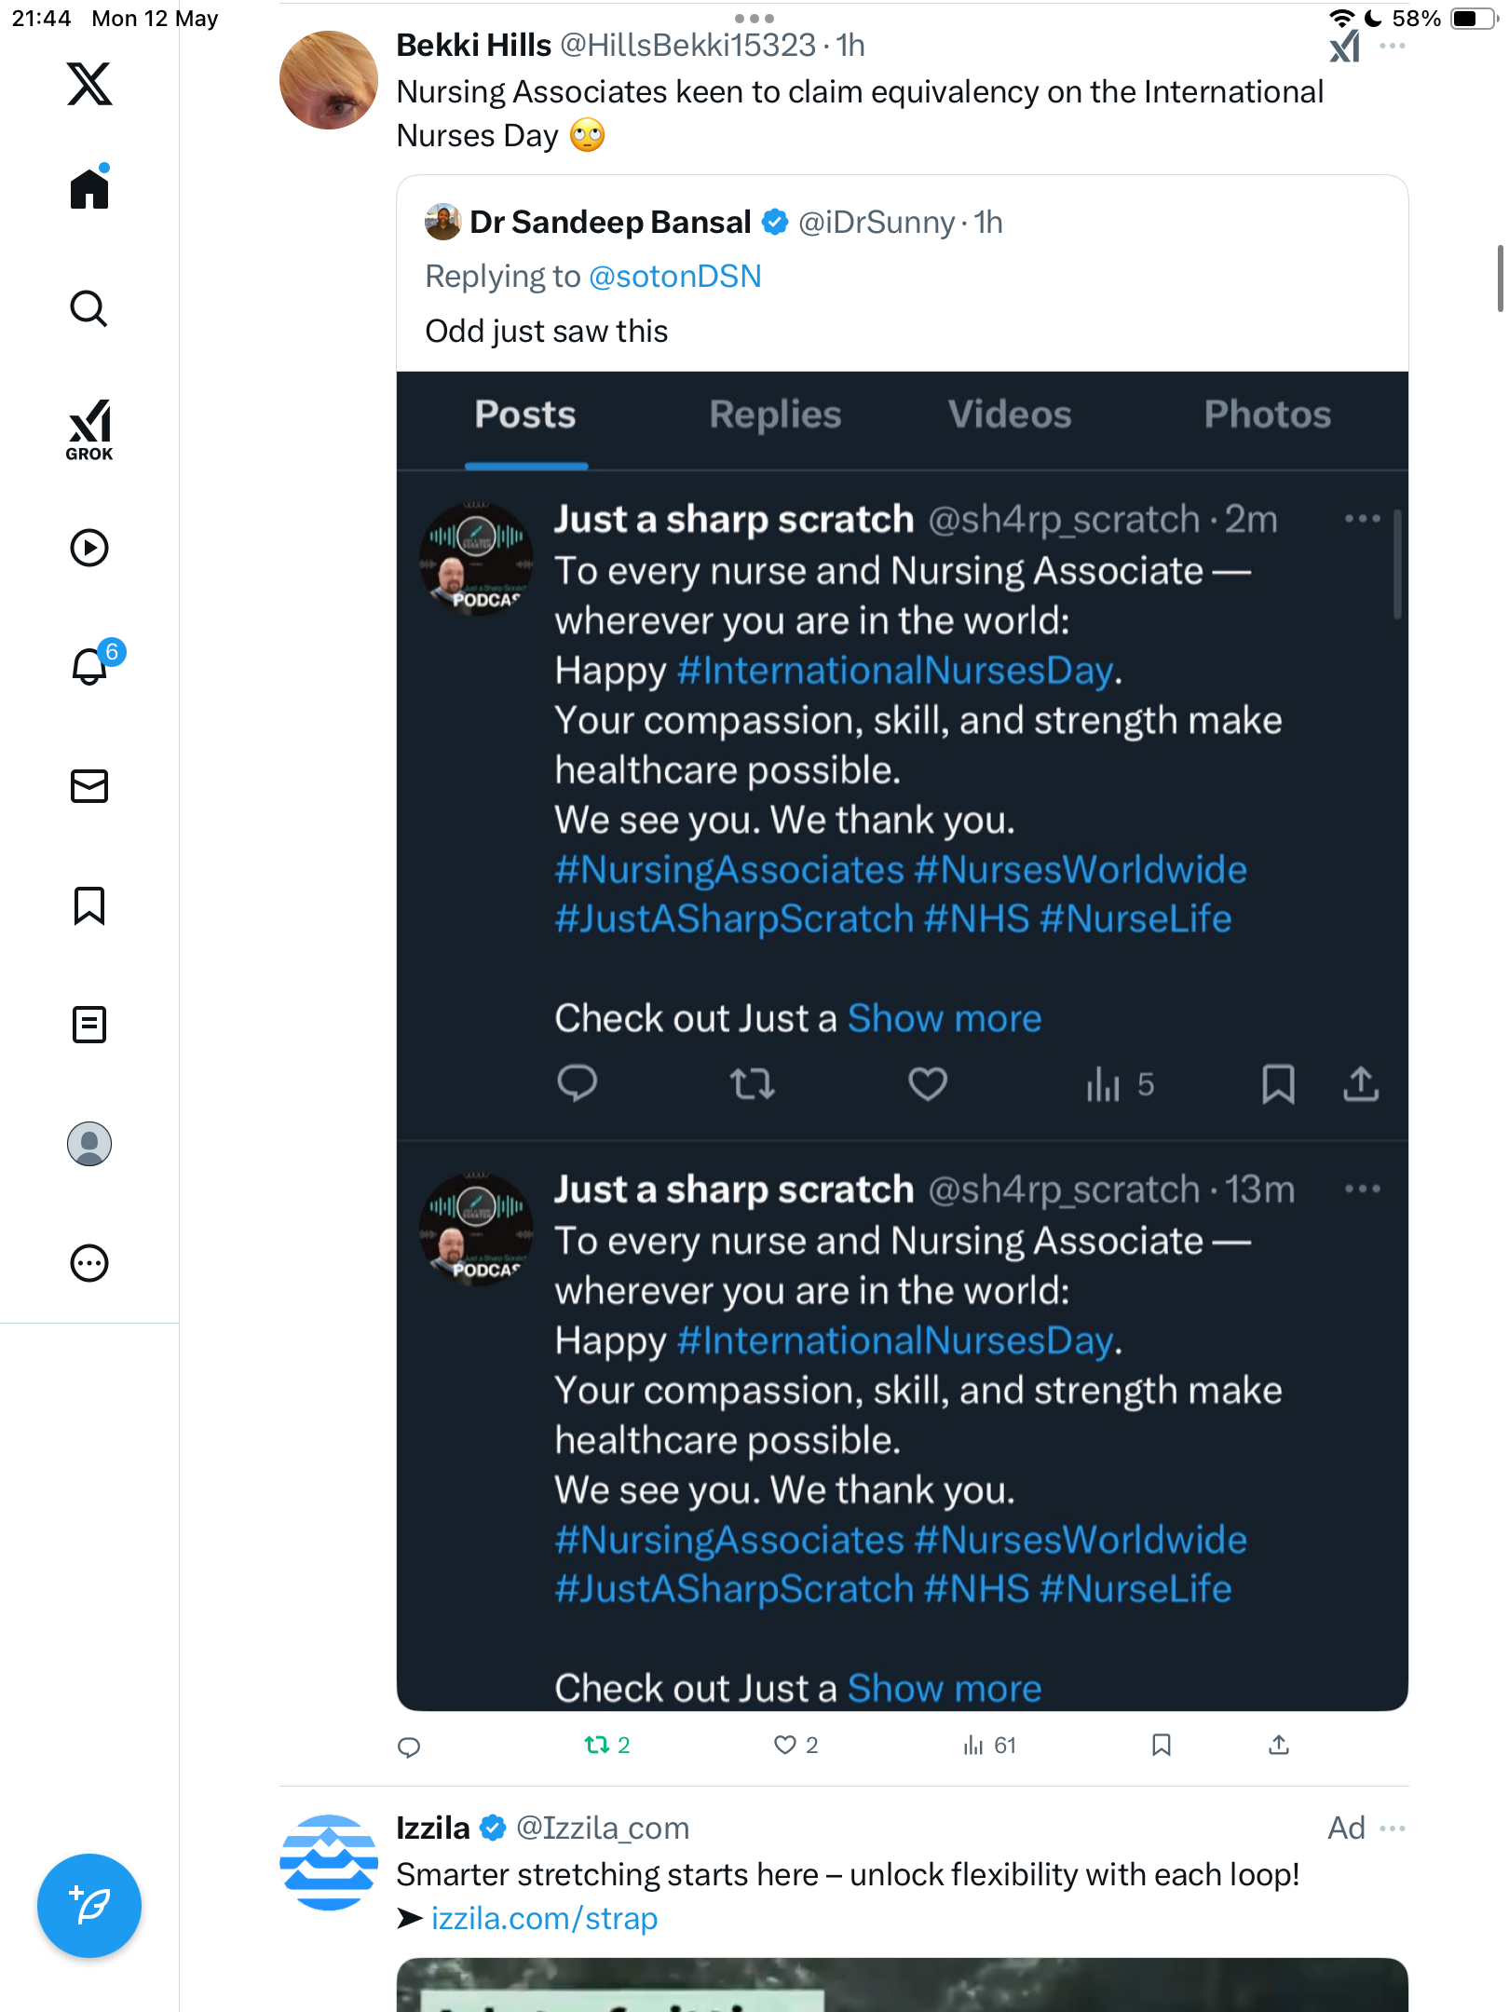Open the Search magnifier icon
This screenshot has height=2012, width=1509.
point(89,308)
